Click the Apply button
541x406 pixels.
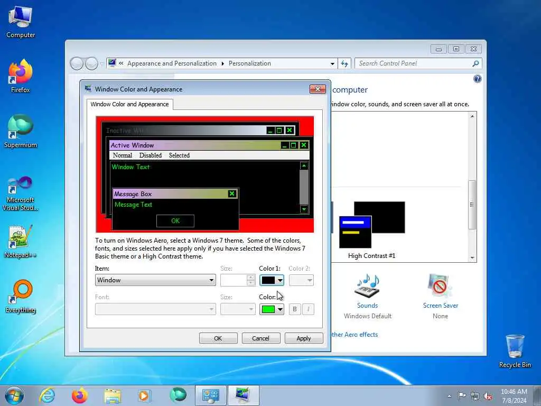point(304,338)
